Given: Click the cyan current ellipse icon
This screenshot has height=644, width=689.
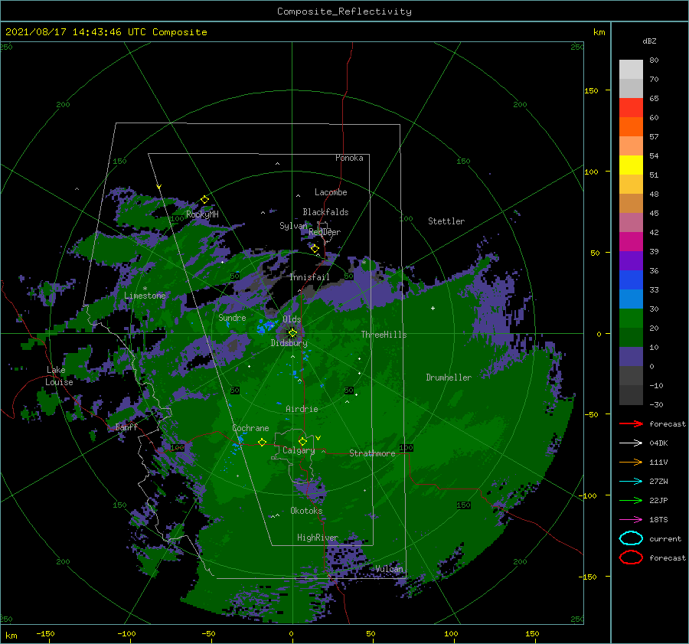Looking at the screenshot, I should (x=631, y=538).
